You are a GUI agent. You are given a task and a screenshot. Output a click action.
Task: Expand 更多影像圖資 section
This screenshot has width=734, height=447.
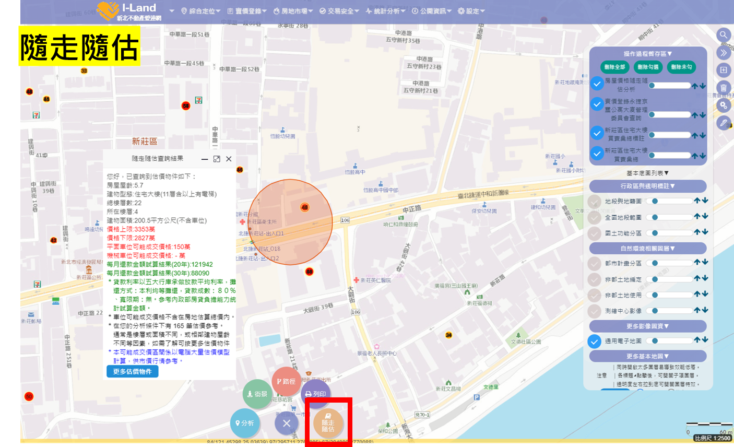[648, 326]
